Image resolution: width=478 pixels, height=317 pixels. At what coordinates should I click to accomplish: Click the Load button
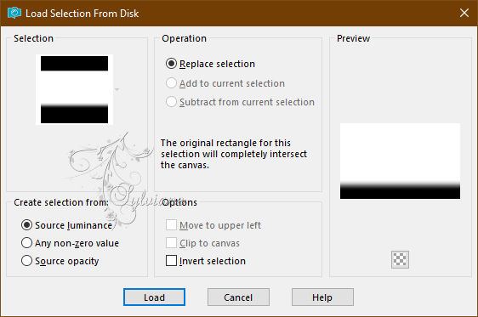(154, 297)
